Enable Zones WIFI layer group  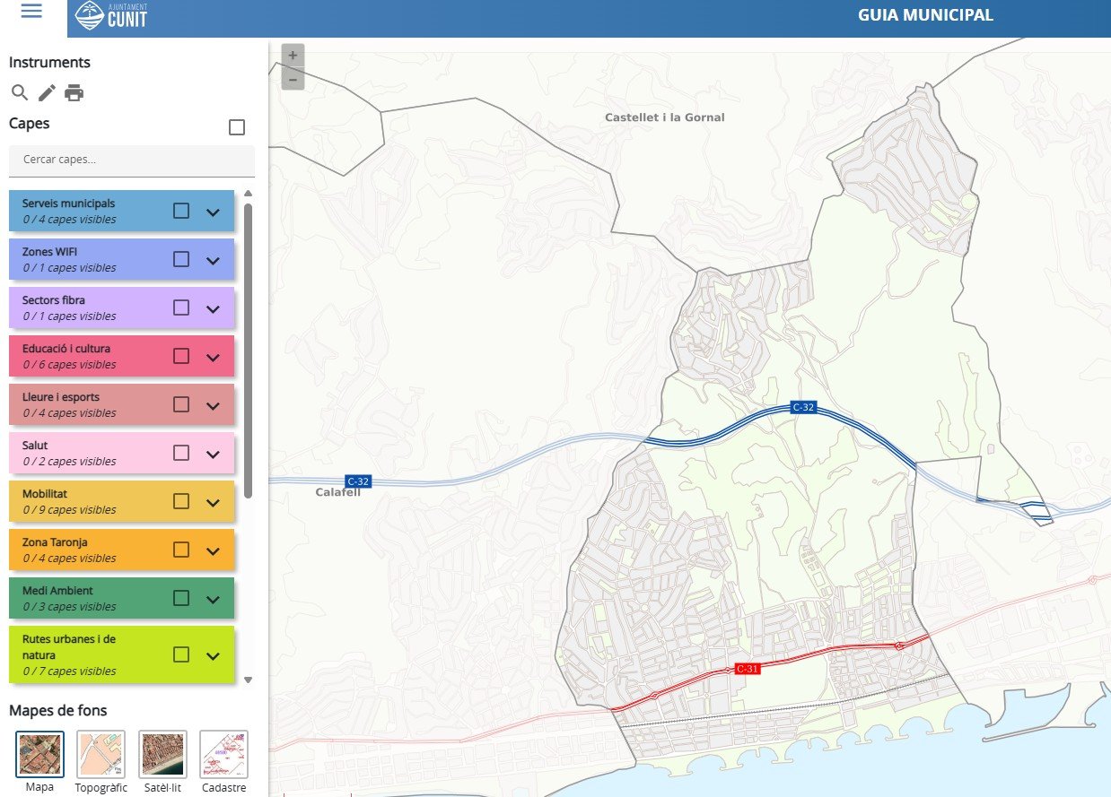coord(181,259)
